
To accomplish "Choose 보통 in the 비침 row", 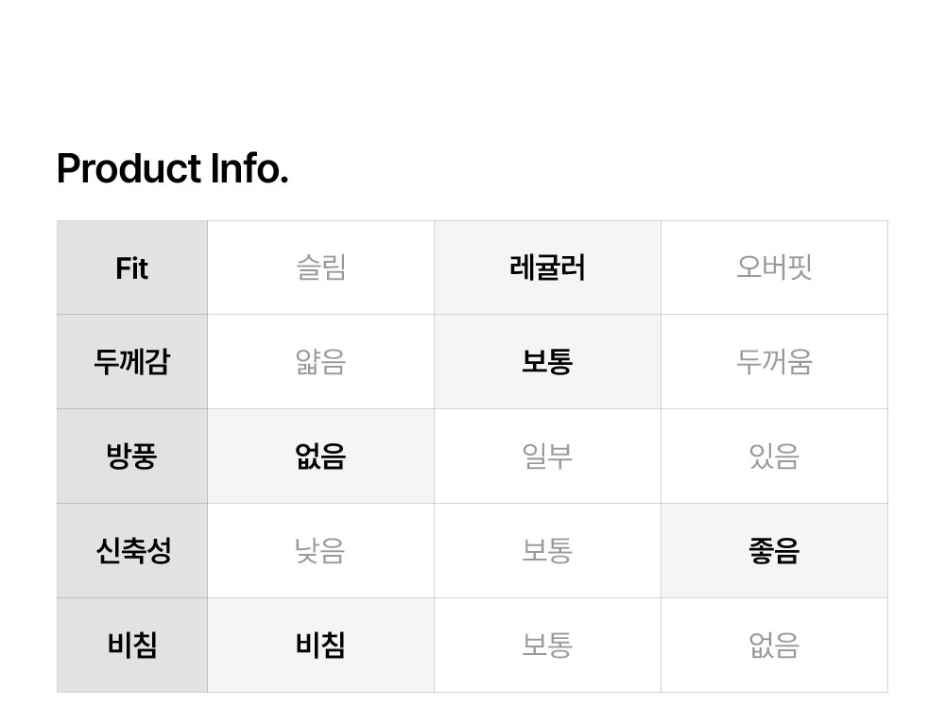I will click(547, 646).
